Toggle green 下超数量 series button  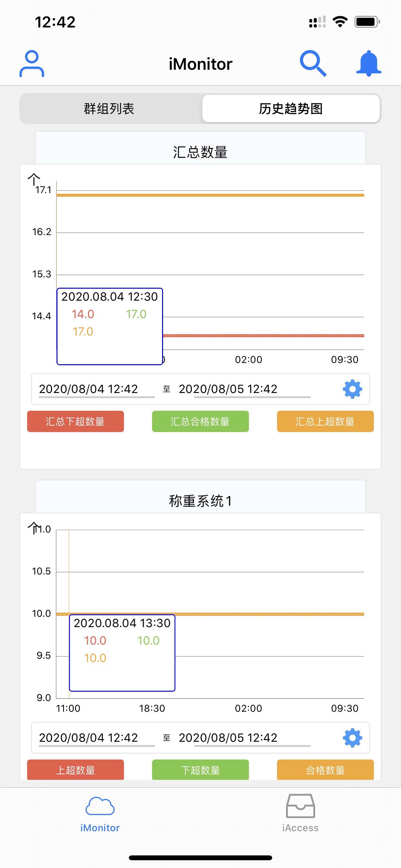click(x=200, y=770)
